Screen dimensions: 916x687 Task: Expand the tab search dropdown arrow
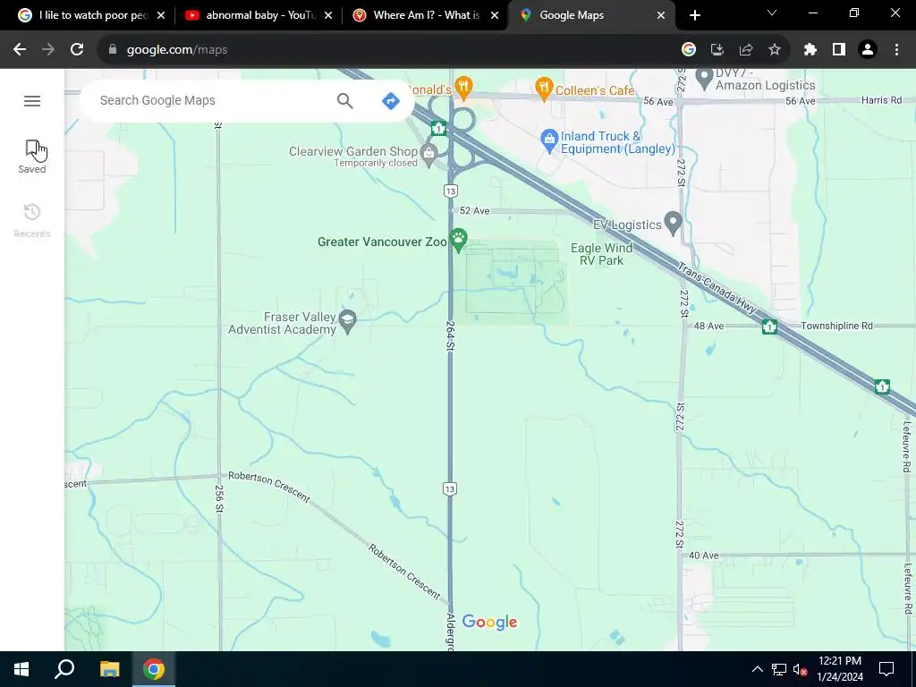[772, 13]
